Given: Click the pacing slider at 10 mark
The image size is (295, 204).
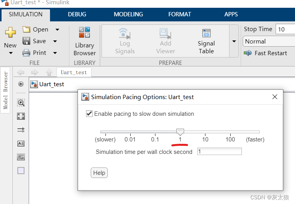Looking at the screenshot, I should 205,132.
